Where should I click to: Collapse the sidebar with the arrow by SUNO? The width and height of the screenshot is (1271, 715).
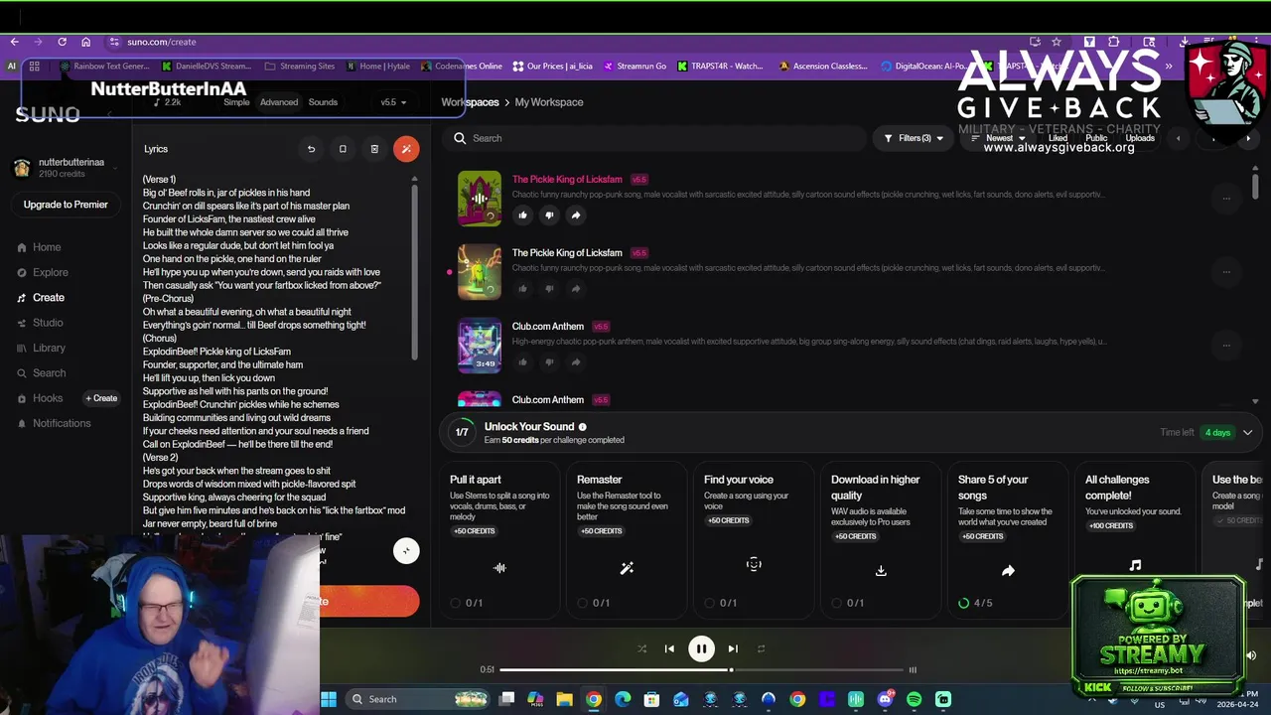tap(110, 114)
